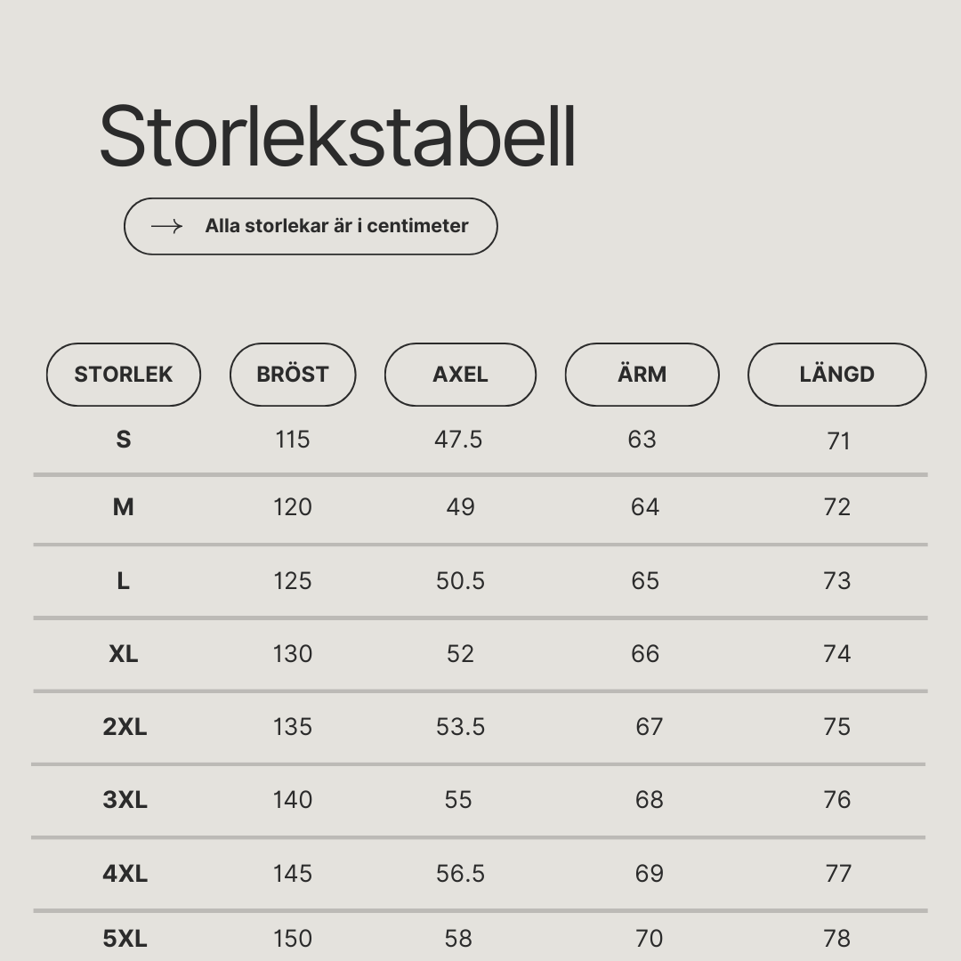Select the sleeve value 66 for XL
Viewport: 961px width, 961px height.
(x=645, y=654)
